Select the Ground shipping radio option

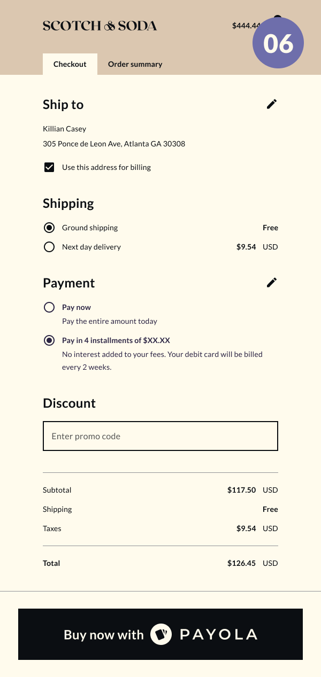(49, 228)
